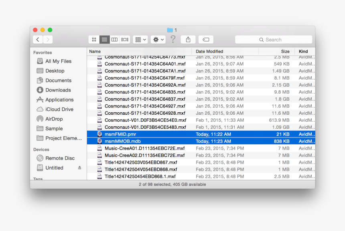
Task: Click file icon of msmFMID.pmr
Action: click(99, 134)
